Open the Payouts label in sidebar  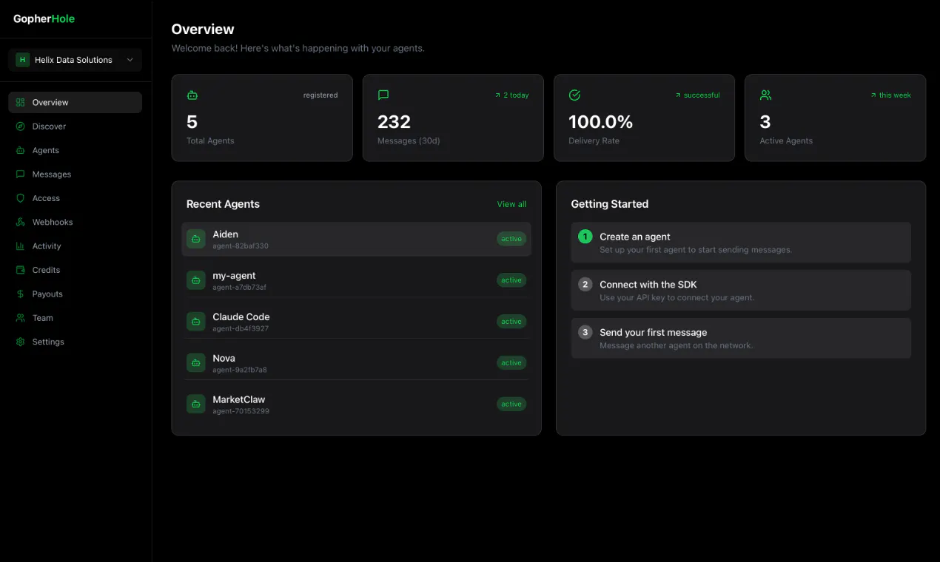pos(47,294)
